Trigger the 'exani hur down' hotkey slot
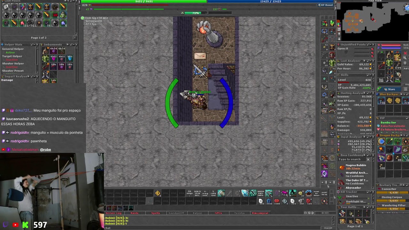Viewport: 409px width, 230px height. (316, 193)
